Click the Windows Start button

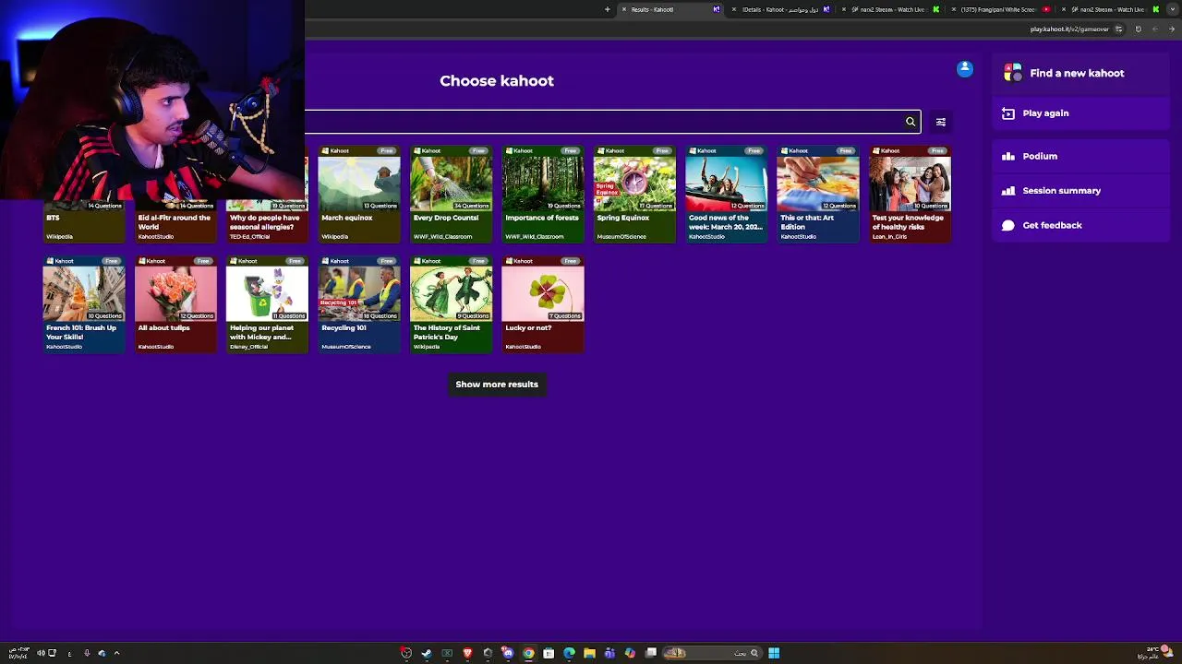[x=774, y=653]
